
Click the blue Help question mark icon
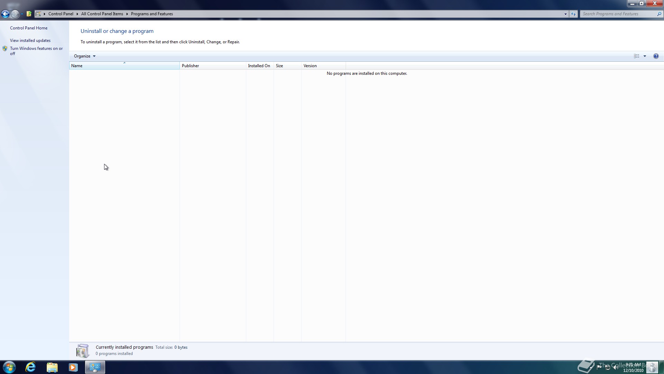(x=656, y=56)
